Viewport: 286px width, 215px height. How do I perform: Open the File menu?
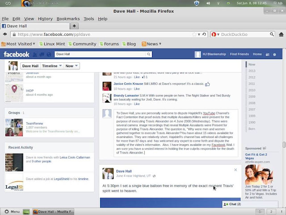[5, 19]
